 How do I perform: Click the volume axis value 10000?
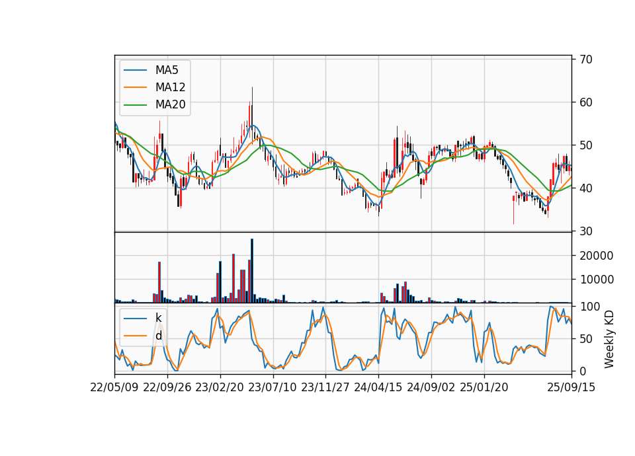tap(597, 280)
